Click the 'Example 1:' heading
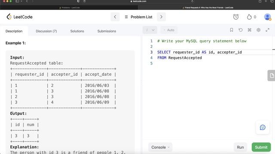The width and height of the screenshot is (275, 154). (x=15, y=43)
